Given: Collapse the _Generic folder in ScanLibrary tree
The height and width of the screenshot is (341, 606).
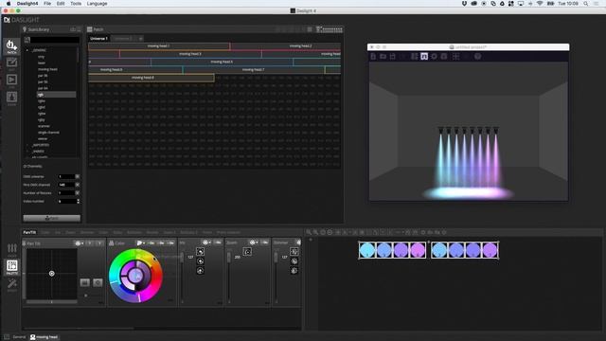Looking at the screenshot, I should [27, 50].
